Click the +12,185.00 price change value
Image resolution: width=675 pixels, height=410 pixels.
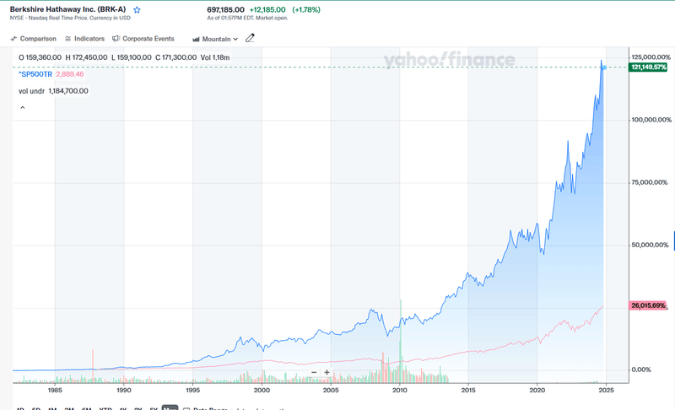267,10
